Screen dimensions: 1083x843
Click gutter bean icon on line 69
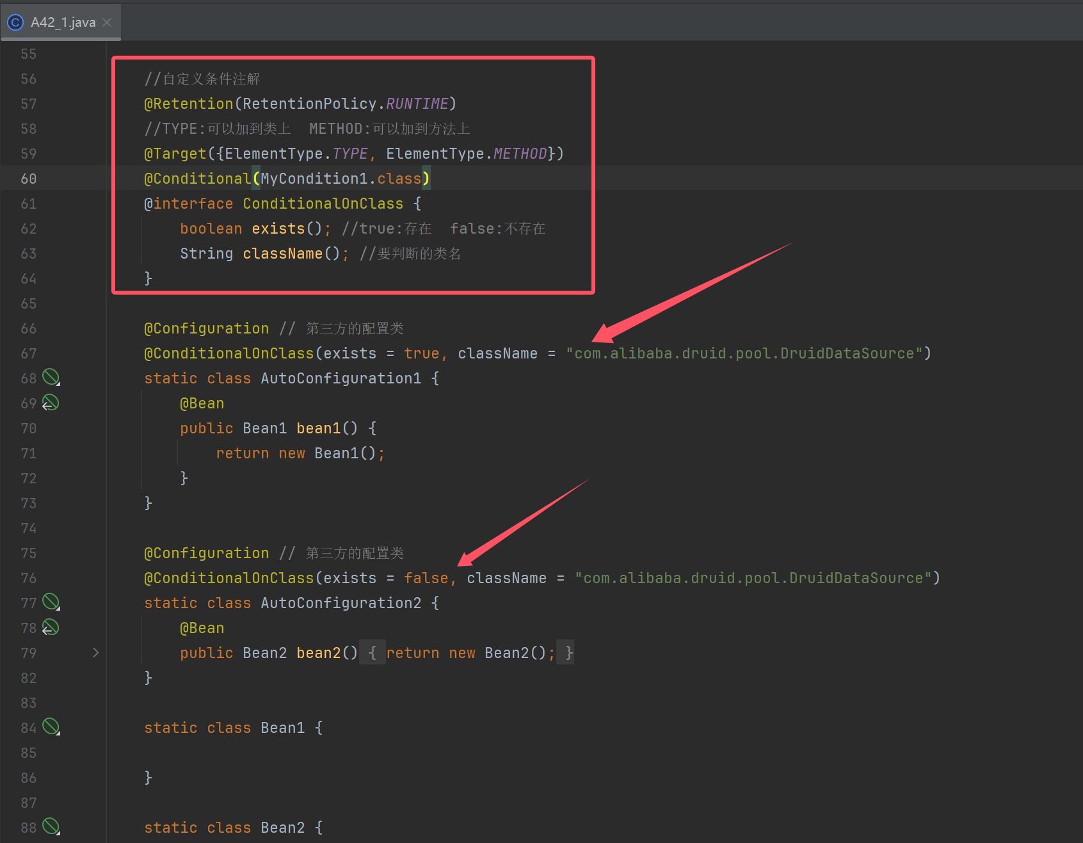(51, 403)
